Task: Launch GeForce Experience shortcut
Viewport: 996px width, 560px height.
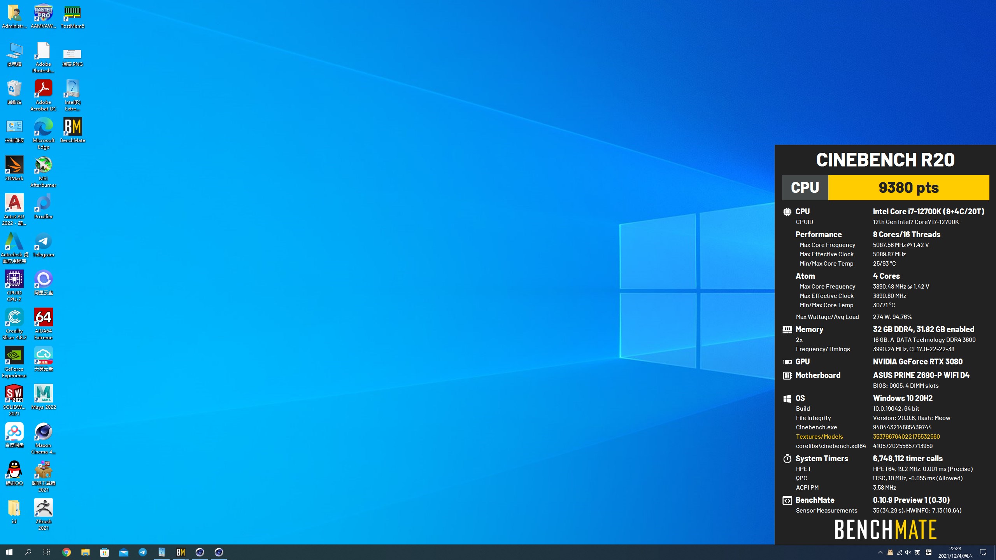Action: (14, 362)
